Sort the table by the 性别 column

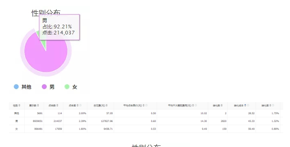tap(19, 105)
